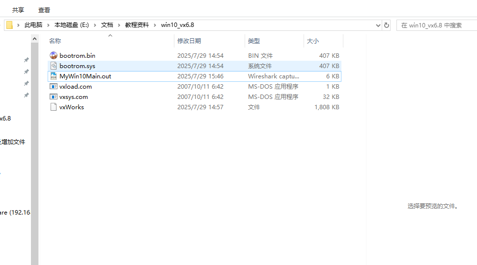Select the sidebar network item (192.16
Screen dimensions: 477x265
coord(15,212)
